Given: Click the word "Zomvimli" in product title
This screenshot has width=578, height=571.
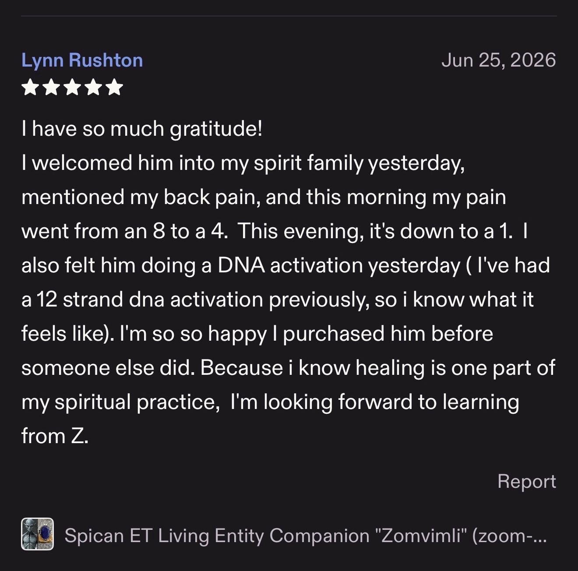Looking at the screenshot, I should [x=421, y=536].
